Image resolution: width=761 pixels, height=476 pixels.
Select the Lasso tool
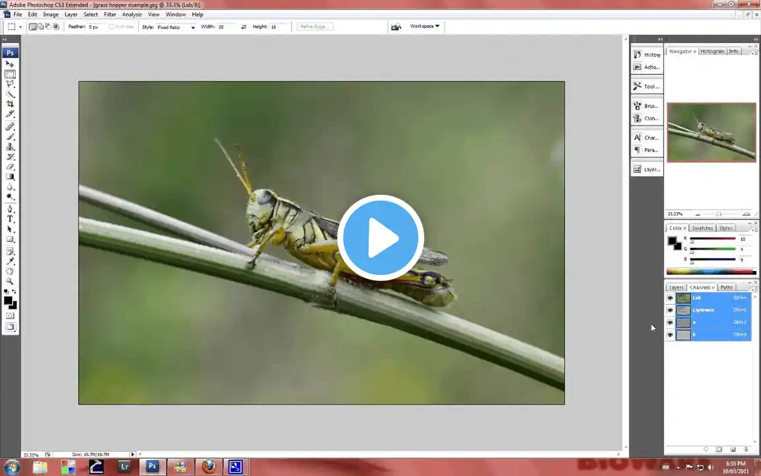pos(10,85)
